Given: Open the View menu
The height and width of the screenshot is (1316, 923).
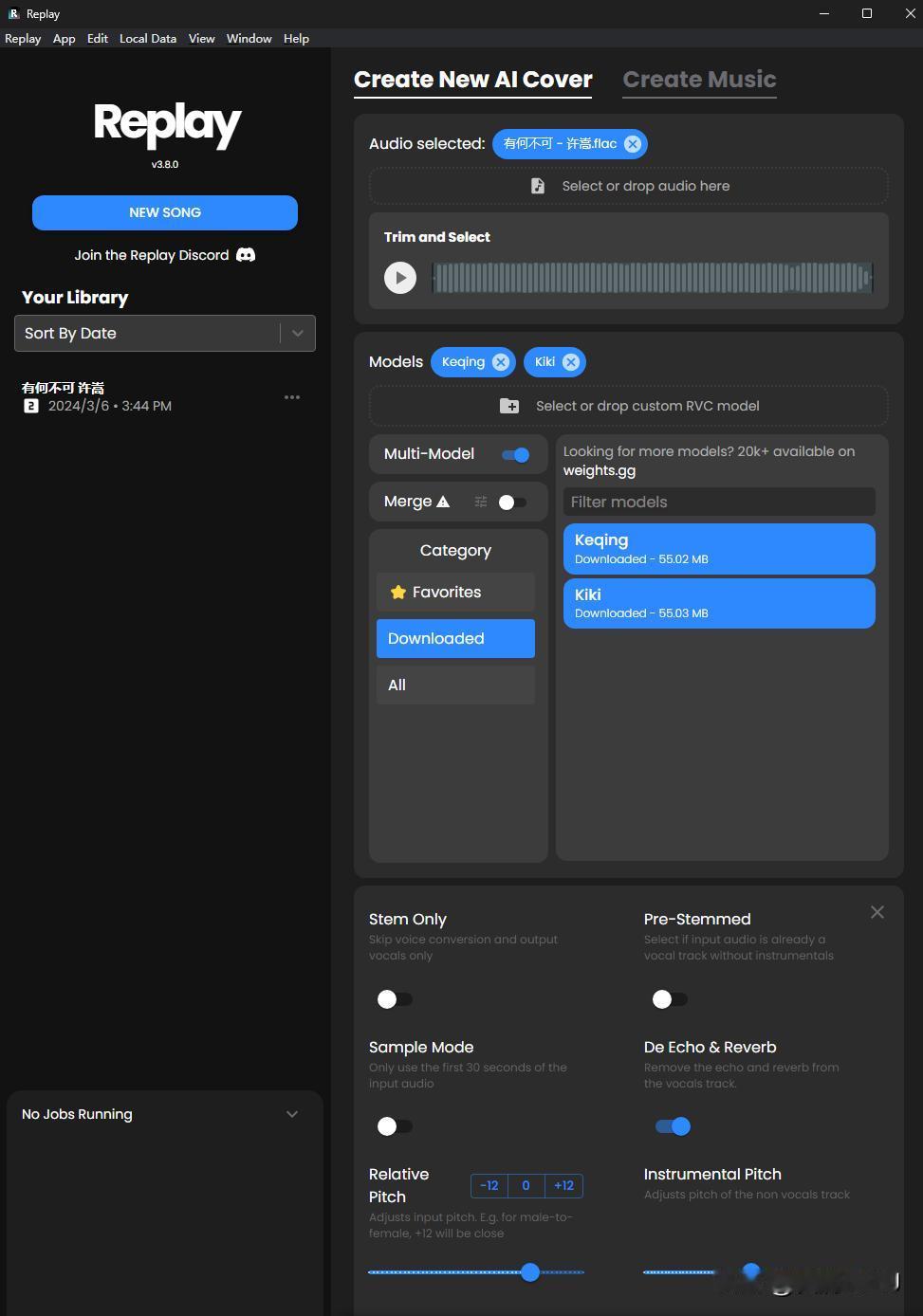Looking at the screenshot, I should [x=202, y=39].
